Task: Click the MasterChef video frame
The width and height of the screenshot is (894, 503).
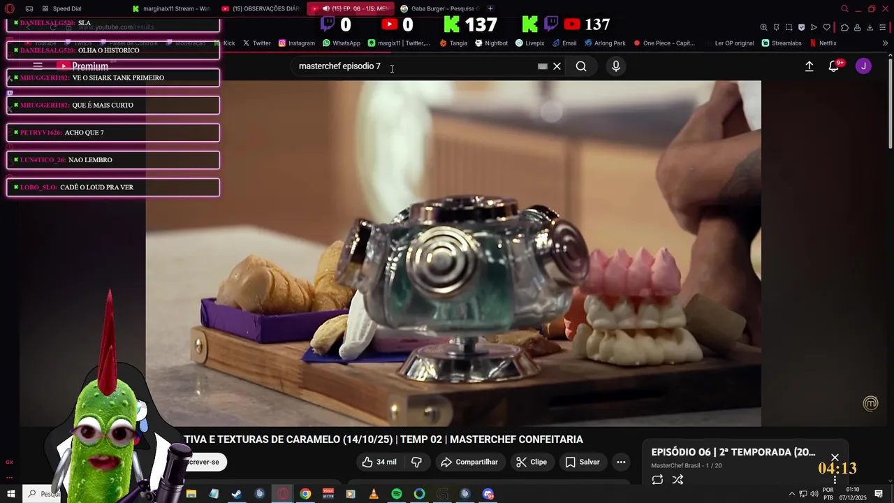Action: (453, 253)
